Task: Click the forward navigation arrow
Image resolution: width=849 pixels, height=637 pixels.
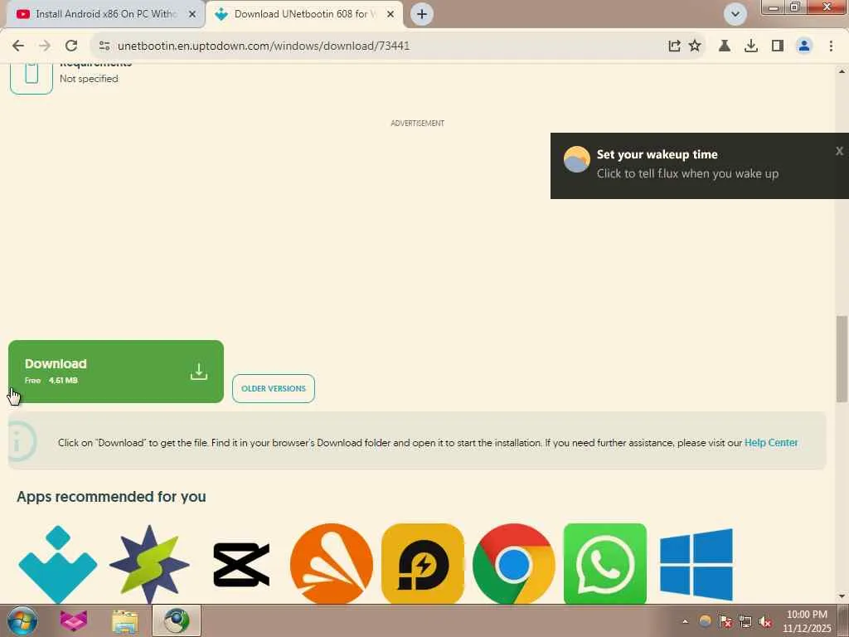Action: pyautogui.click(x=45, y=46)
